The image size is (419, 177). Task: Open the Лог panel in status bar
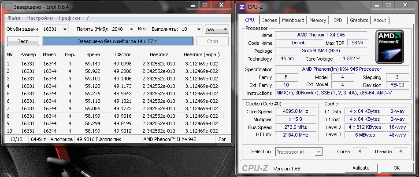224,139
